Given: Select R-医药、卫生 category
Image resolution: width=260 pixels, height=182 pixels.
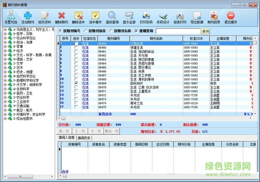Looking at the screenshot, I should [x=23, y=93].
